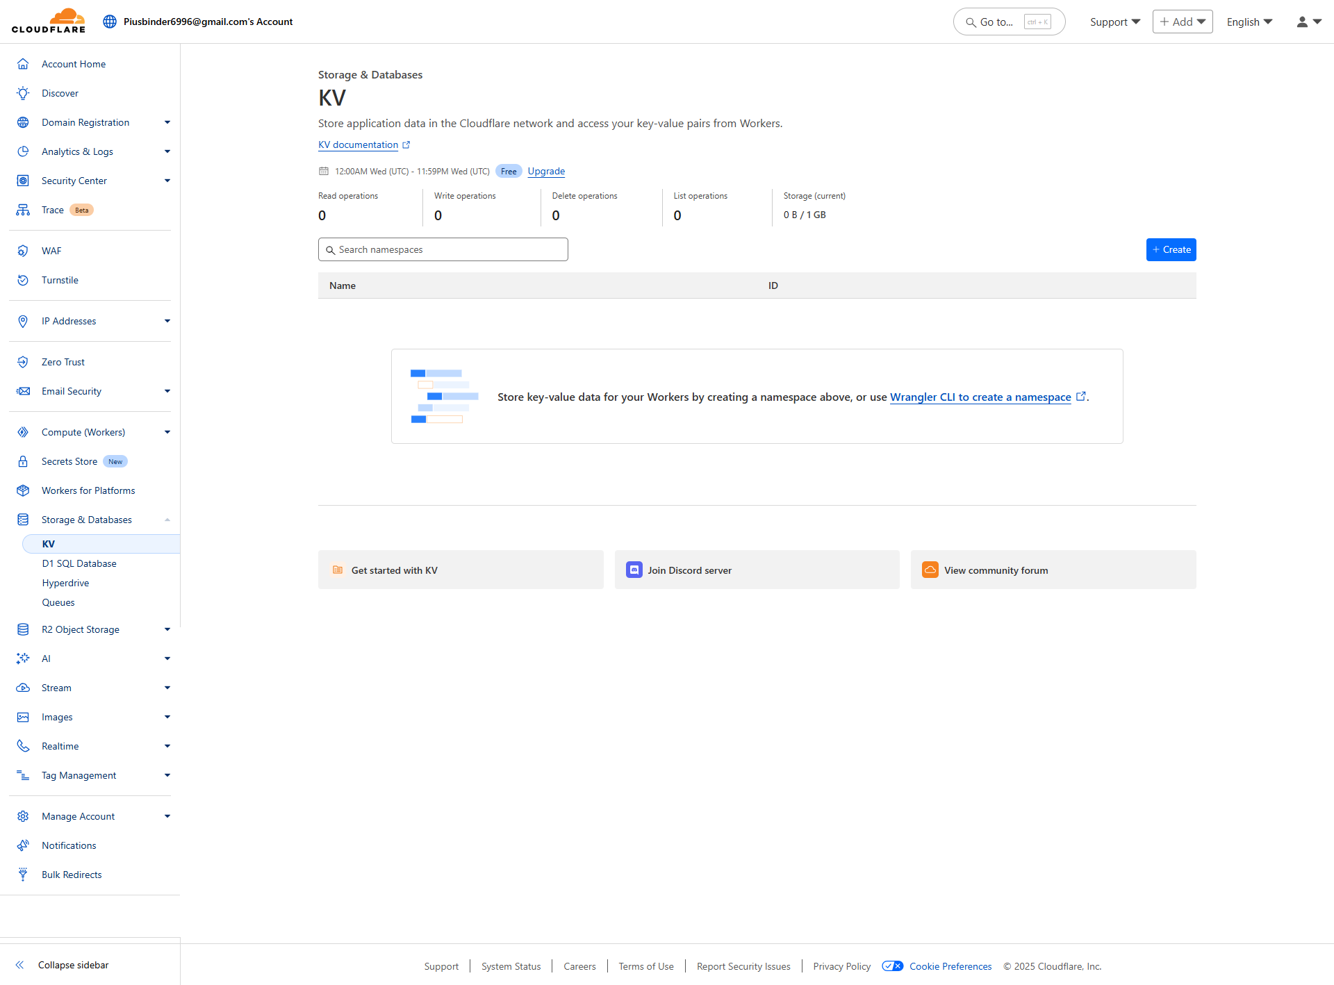Click the R2 Object Storage icon
The height and width of the screenshot is (985, 1334).
coord(23,629)
